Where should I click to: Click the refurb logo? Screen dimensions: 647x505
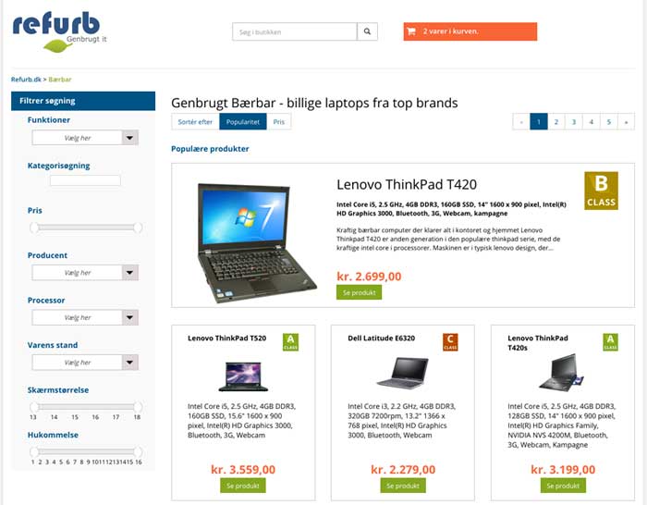[59, 32]
